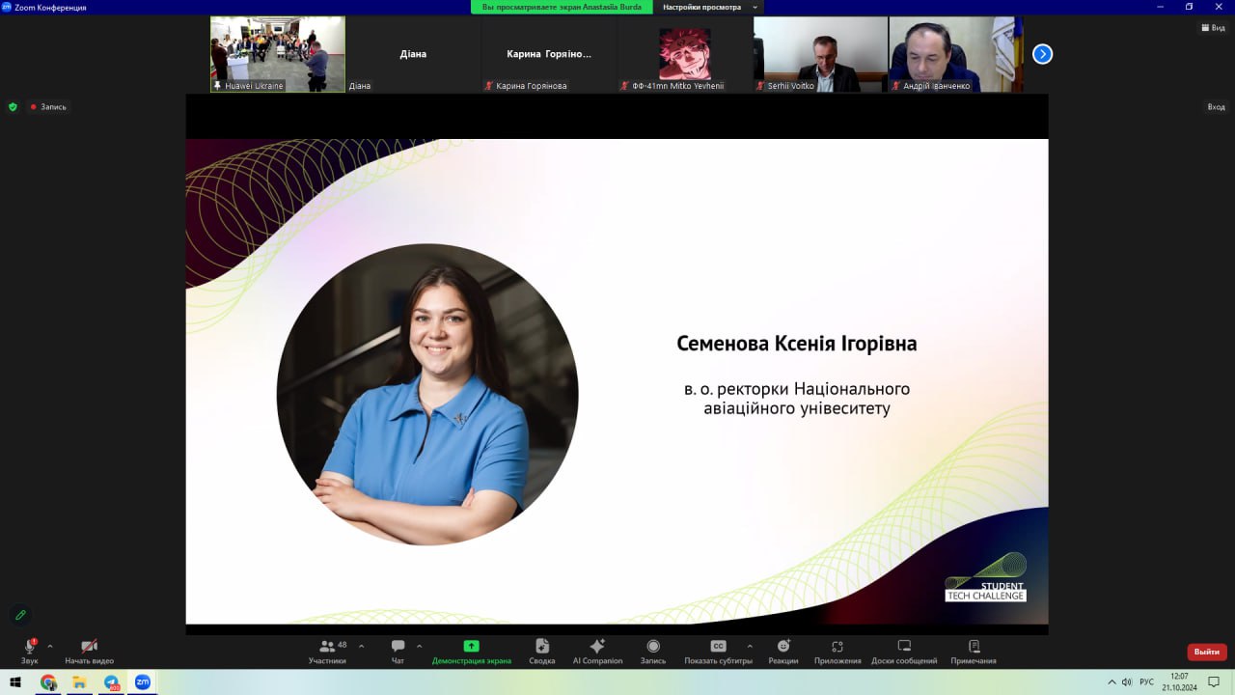This screenshot has width=1235, height=695.
Task: Open the Чат chat panel
Action: click(x=398, y=652)
